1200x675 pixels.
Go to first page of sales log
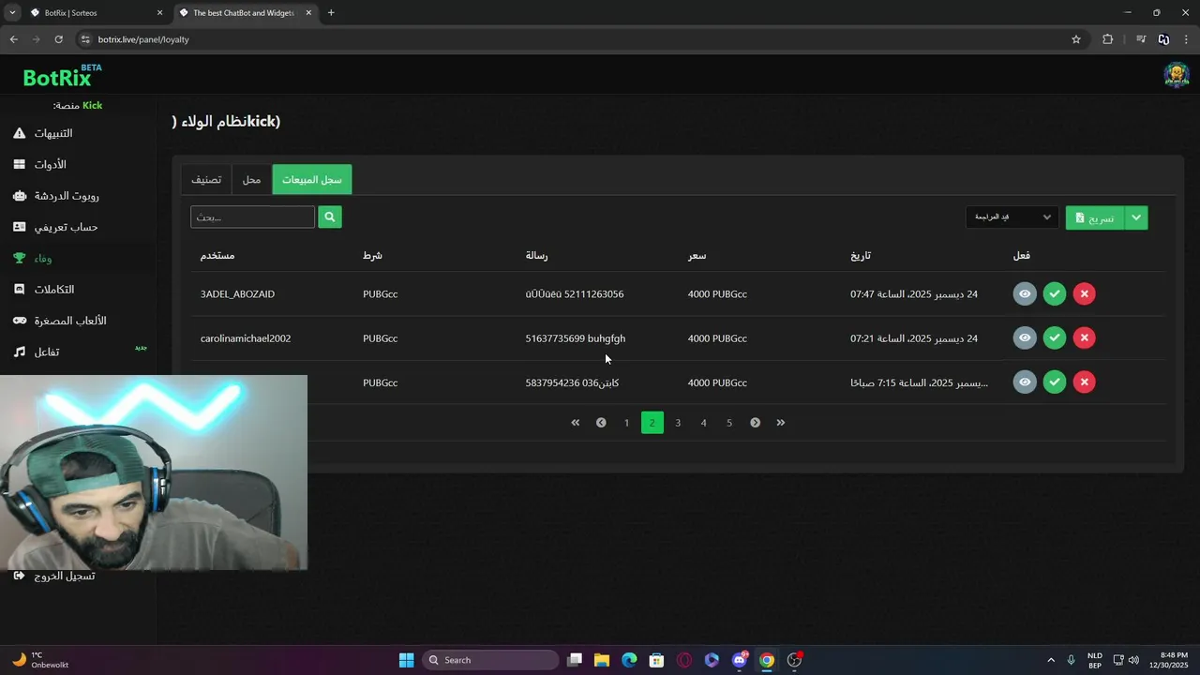point(576,423)
